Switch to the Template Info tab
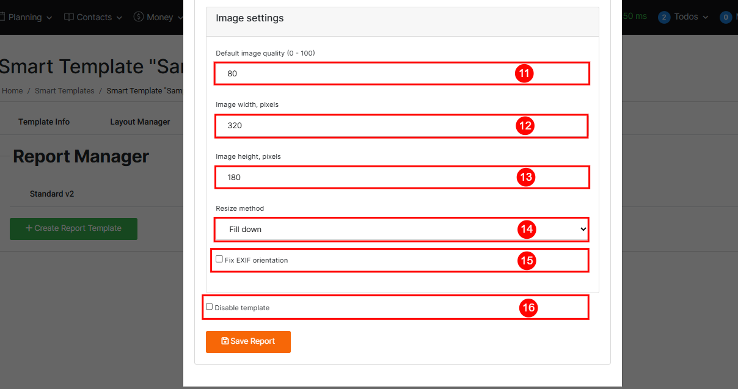The width and height of the screenshot is (738, 389). coord(44,122)
